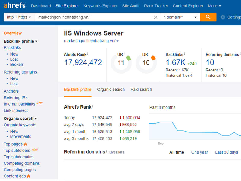Select the All time range

pos(177,152)
